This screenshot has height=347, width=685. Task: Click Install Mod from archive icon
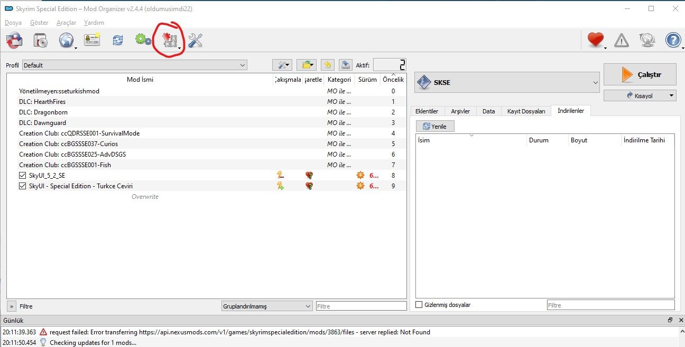click(x=41, y=40)
